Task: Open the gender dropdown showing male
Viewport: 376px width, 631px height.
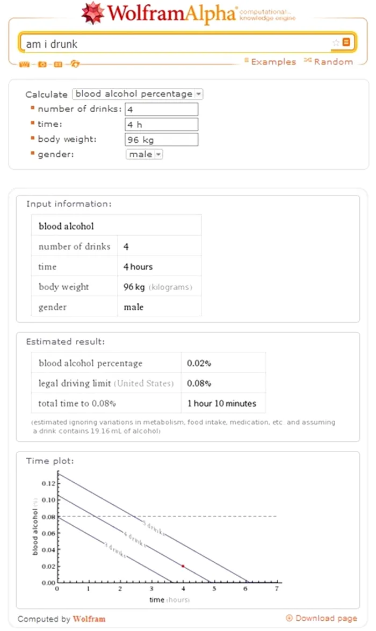Action: point(144,154)
